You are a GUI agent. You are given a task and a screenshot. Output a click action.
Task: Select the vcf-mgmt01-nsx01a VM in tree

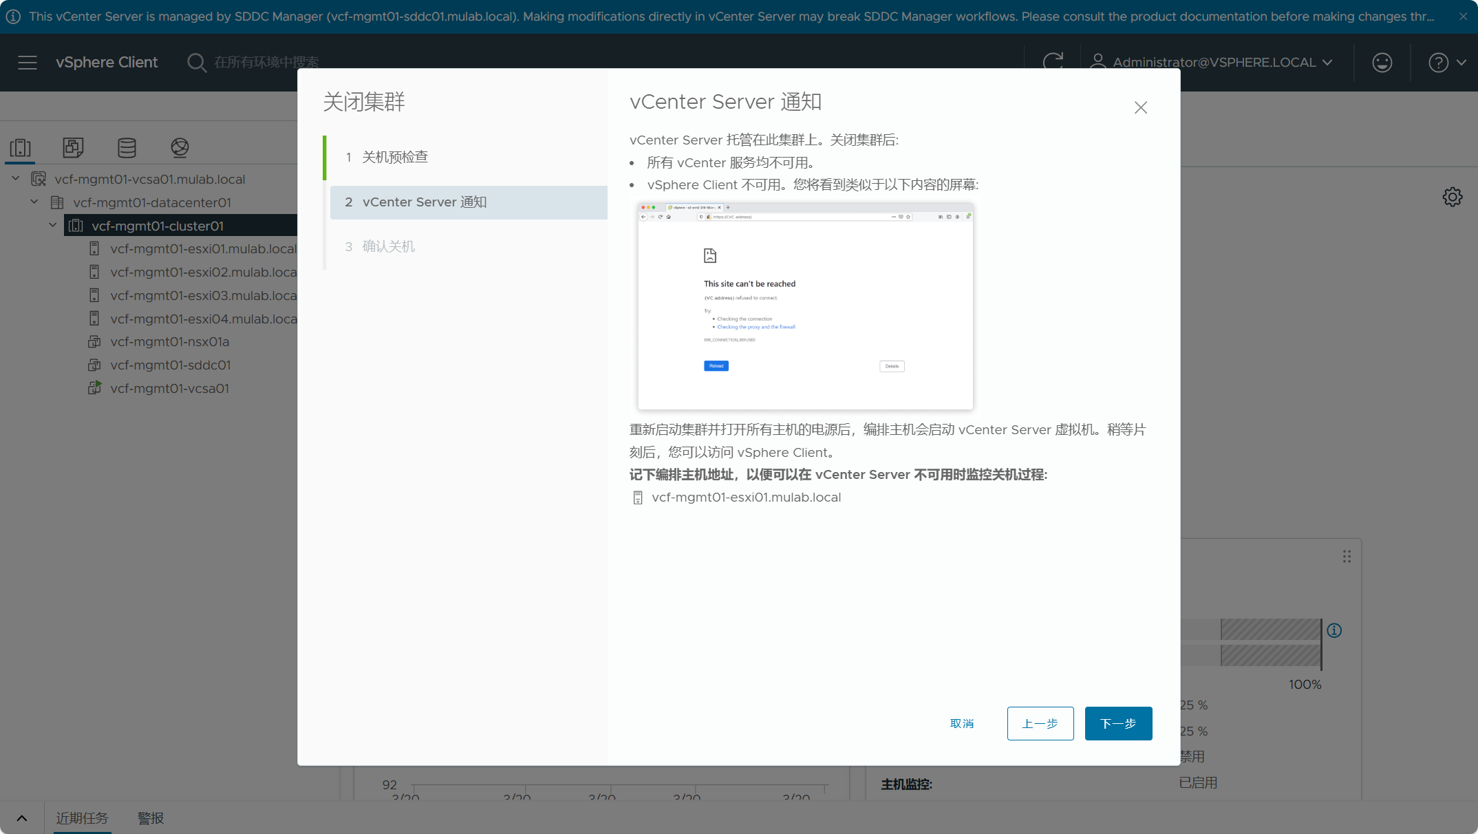click(169, 342)
